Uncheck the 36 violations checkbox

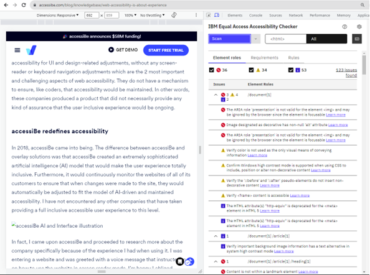[211, 70]
